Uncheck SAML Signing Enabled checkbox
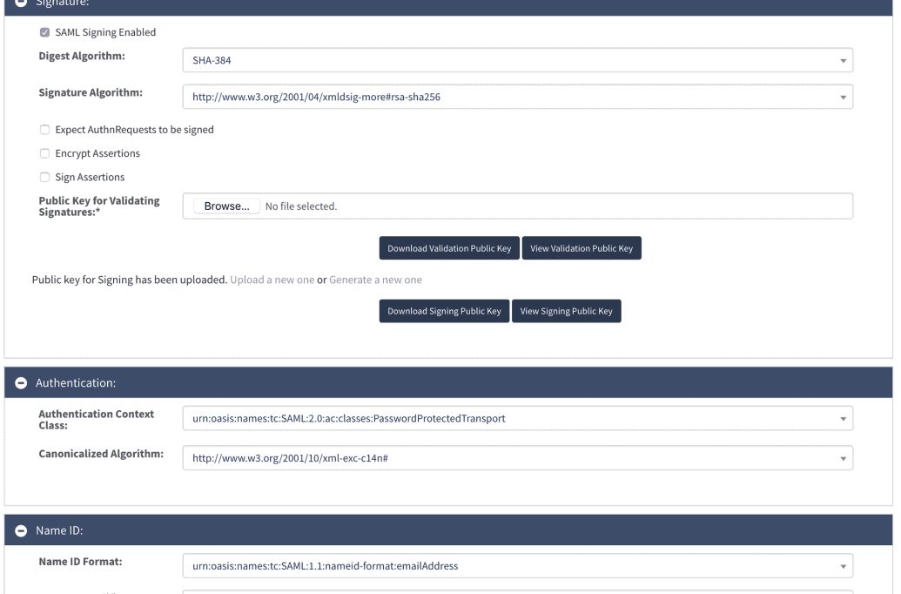901x594 pixels. click(x=44, y=33)
